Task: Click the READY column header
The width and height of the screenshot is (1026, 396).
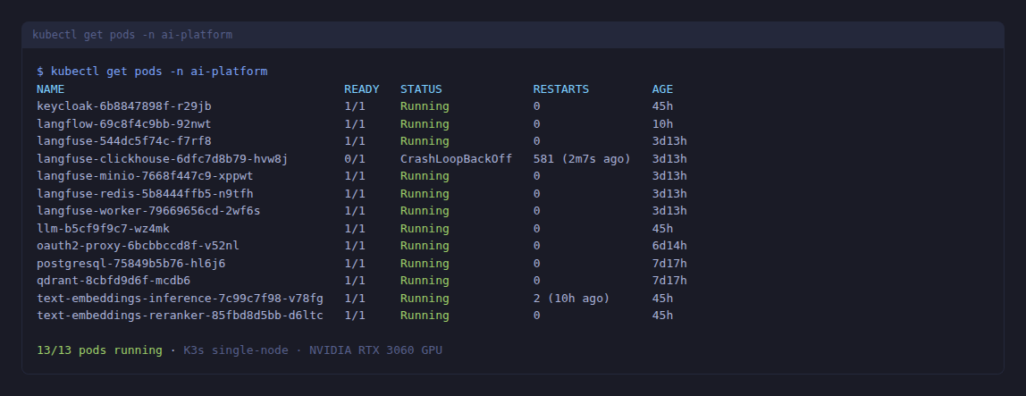Action: pyautogui.click(x=362, y=89)
